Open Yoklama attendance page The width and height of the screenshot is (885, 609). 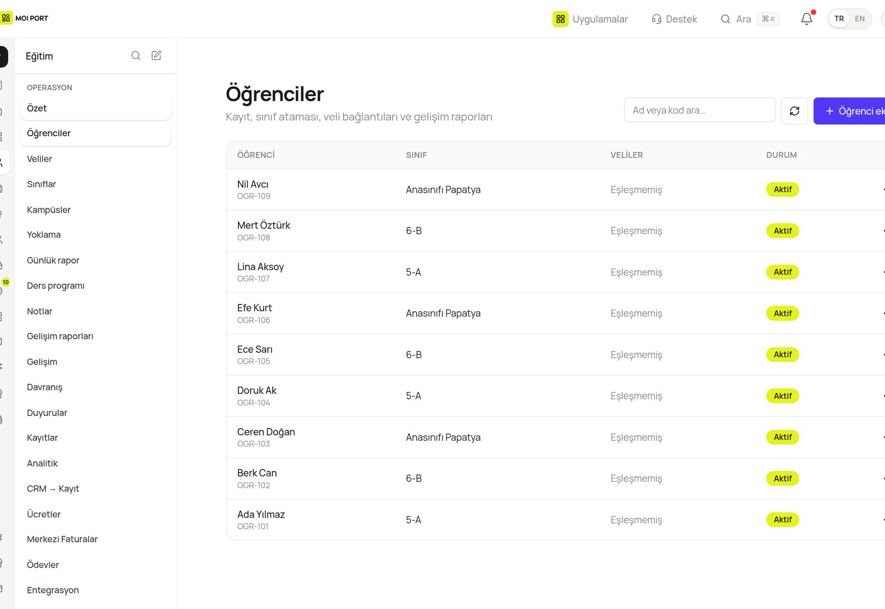coord(96,235)
